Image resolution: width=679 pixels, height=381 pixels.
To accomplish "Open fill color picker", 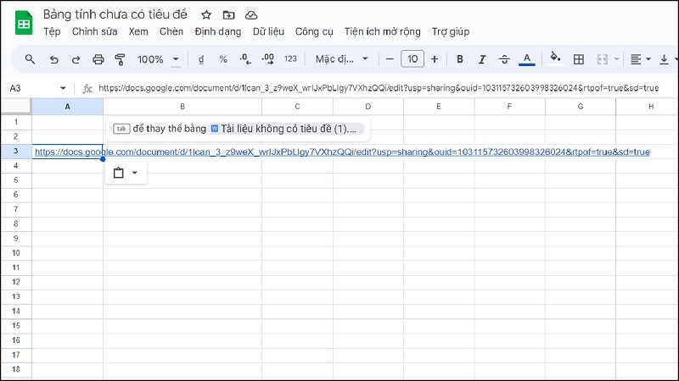I will [555, 58].
